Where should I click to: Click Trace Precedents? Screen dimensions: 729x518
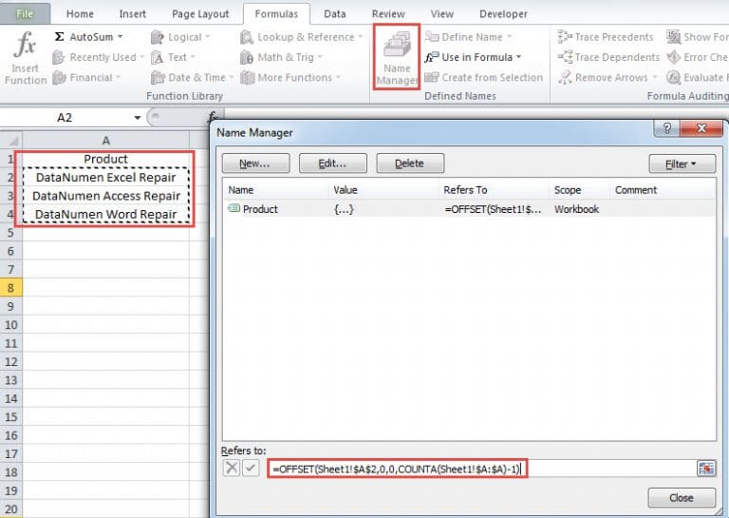[x=606, y=37]
